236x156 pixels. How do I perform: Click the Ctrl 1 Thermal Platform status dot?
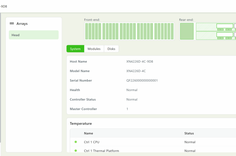coord(76,151)
